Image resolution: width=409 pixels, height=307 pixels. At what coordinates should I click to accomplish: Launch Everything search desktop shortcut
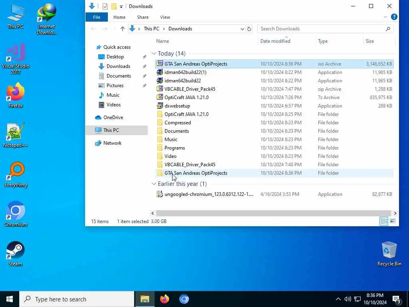[16, 175]
